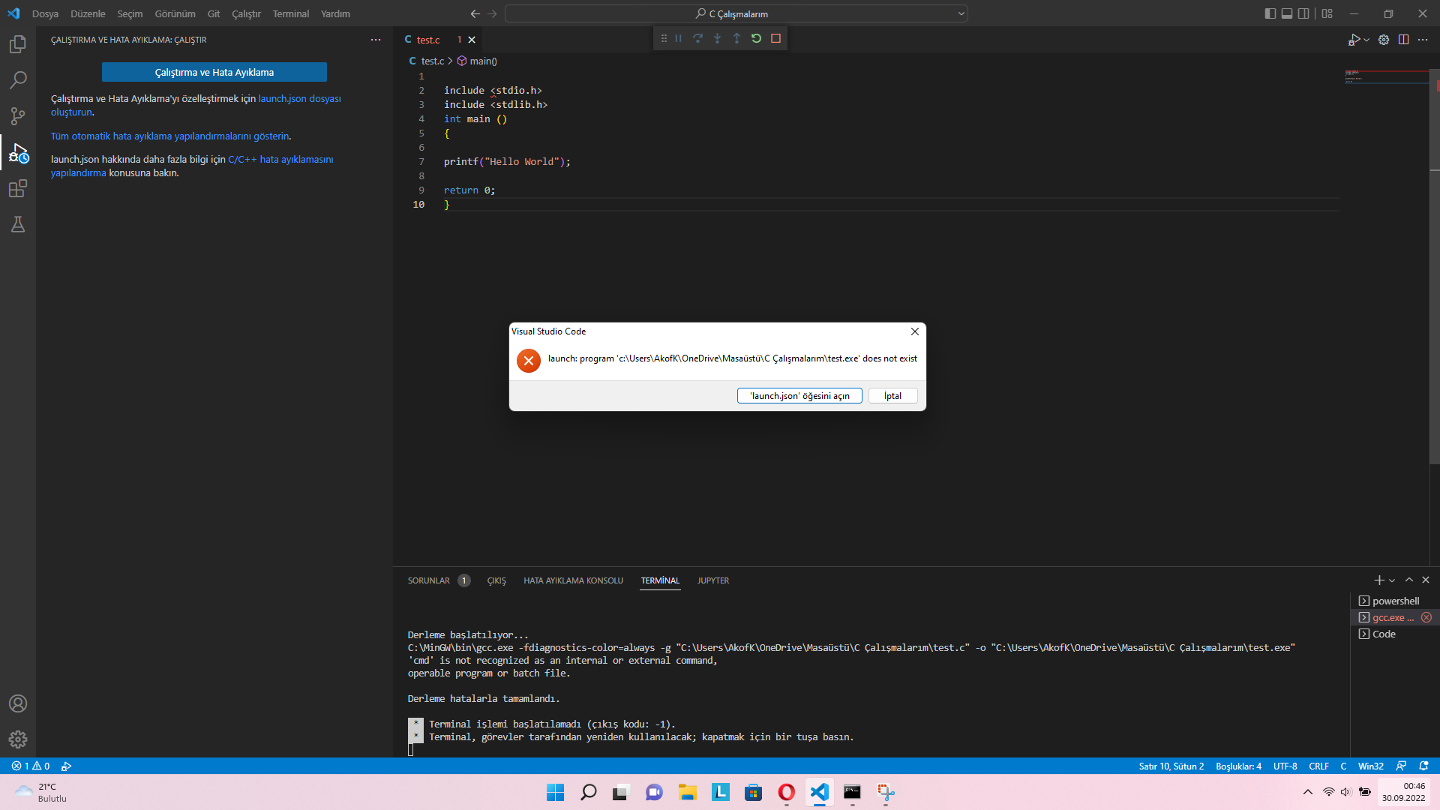1440x810 pixels.
Task: Open the run button dropdown arrow
Action: click(x=1366, y=40)
